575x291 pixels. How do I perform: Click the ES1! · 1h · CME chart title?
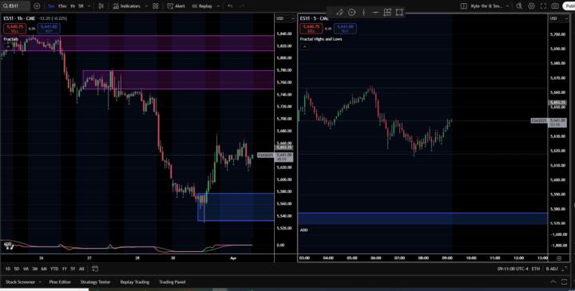click(x=19, y=18)
